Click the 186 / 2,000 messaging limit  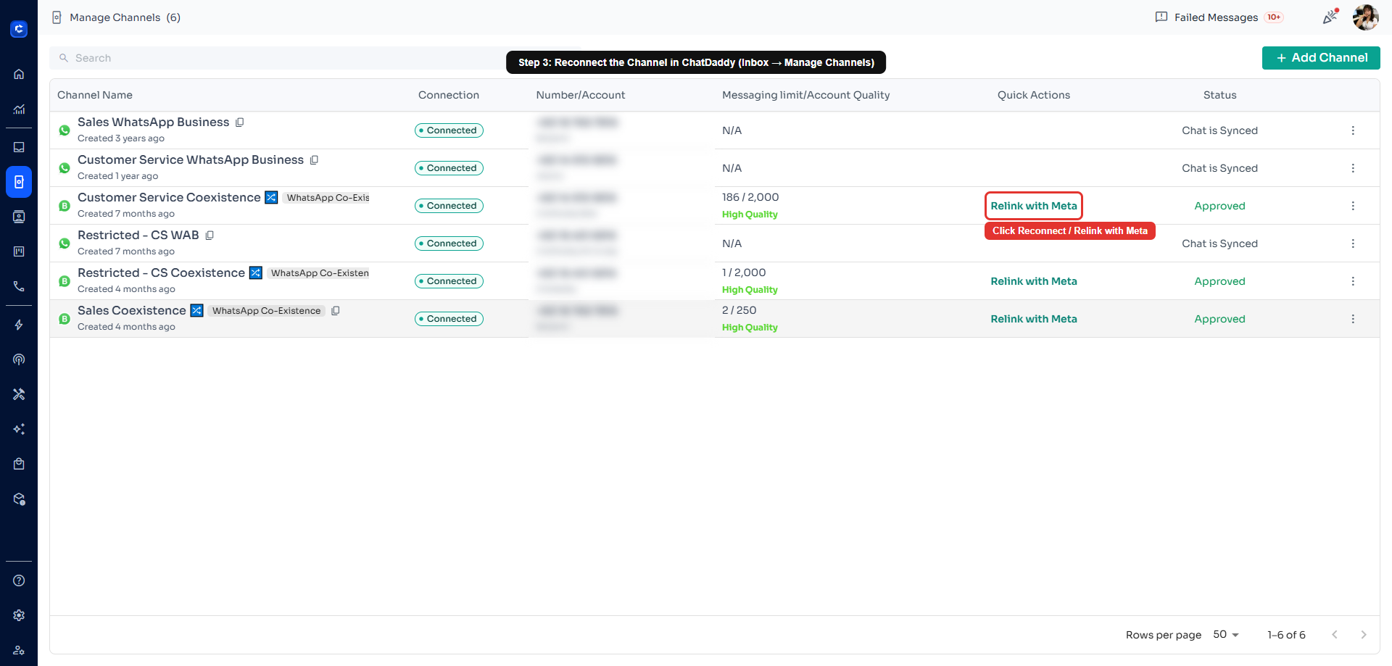point(750,197)
